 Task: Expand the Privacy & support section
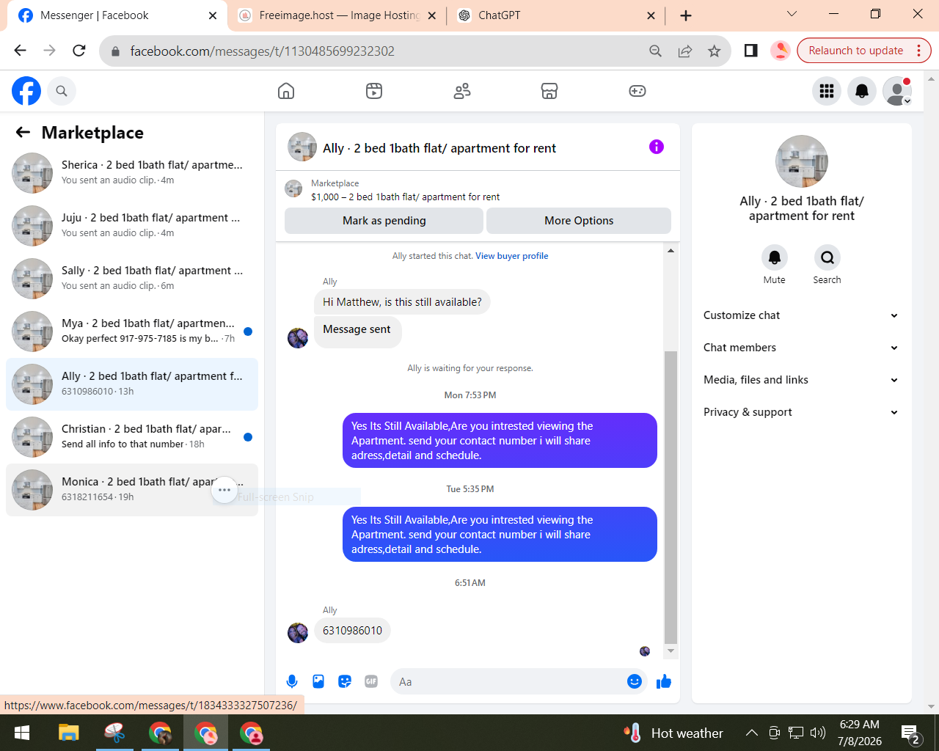[801, 412]
